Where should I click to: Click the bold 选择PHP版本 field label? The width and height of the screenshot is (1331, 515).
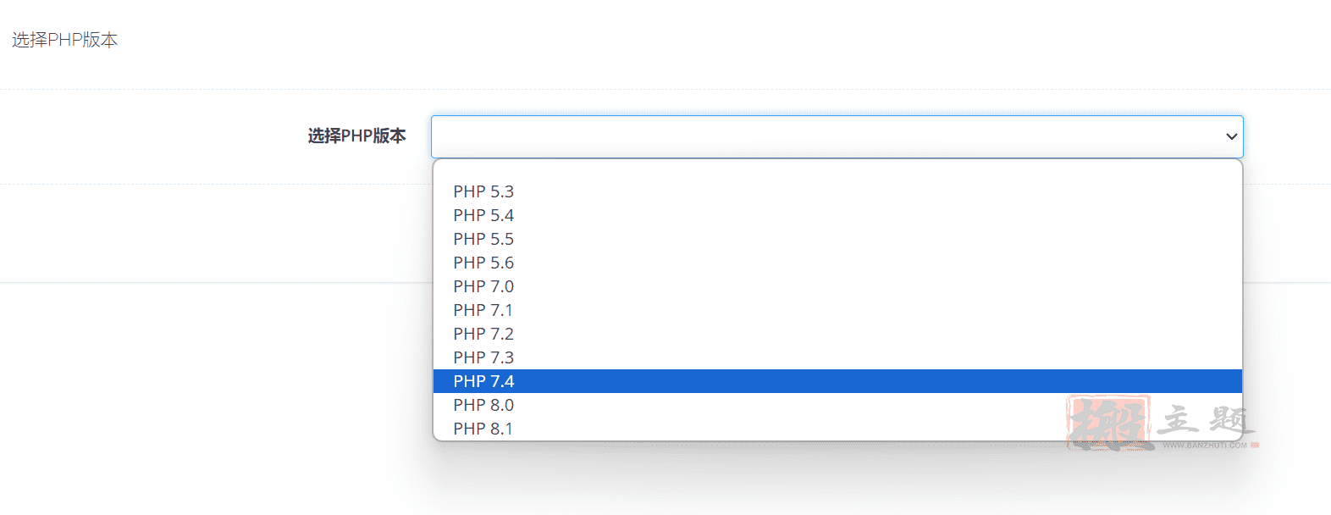coord(356,136)
